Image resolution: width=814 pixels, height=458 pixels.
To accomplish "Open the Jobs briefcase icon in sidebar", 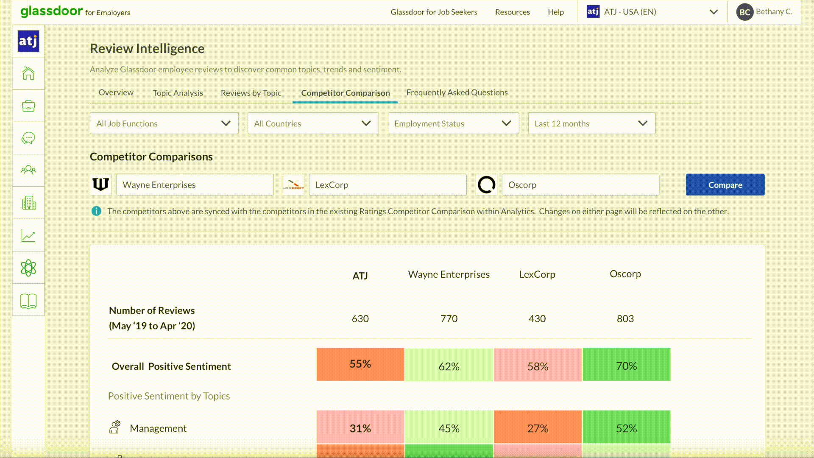I will 28,106.
